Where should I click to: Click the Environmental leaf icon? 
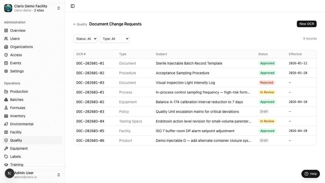coord(6,124)
